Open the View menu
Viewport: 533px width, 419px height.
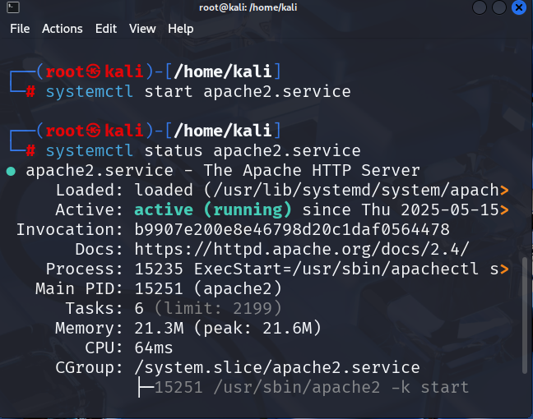pos(142,29)
